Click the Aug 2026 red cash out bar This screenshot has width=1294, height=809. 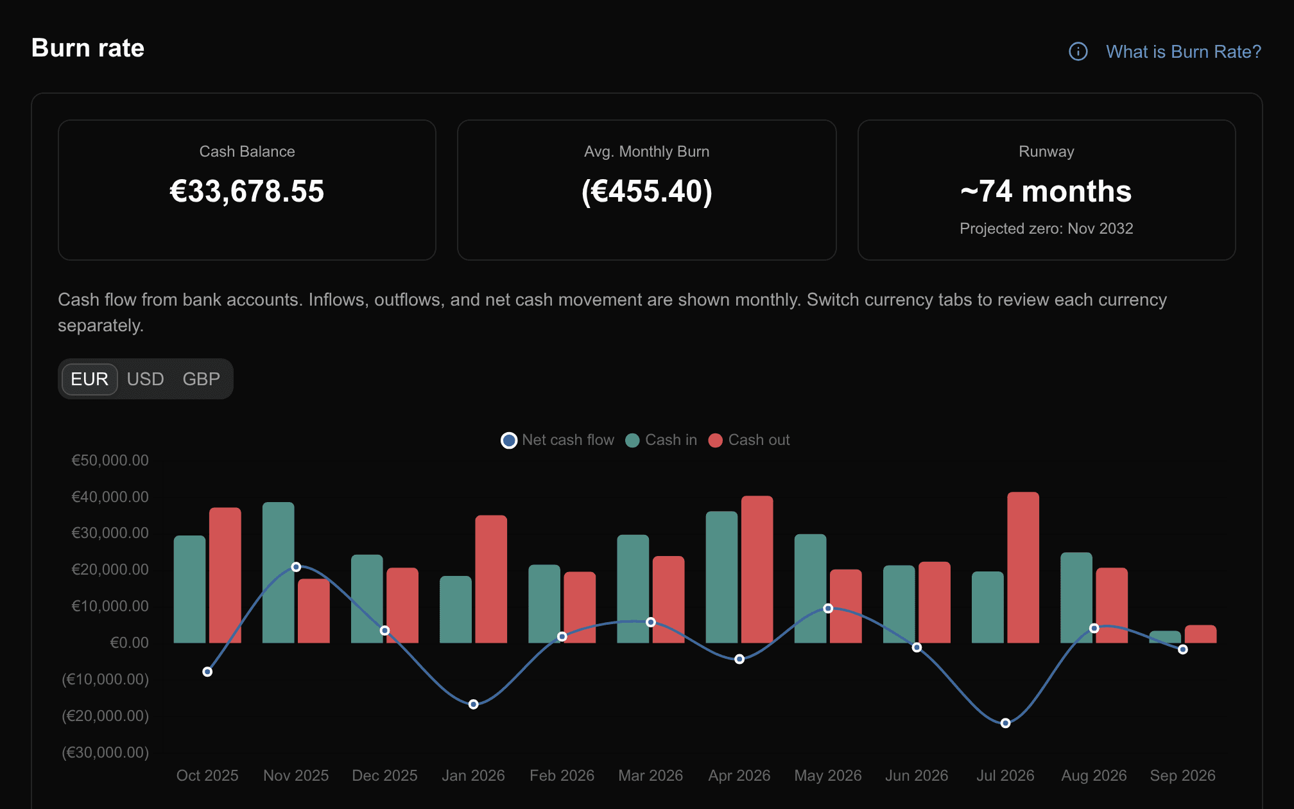(x=1112, y=605)
